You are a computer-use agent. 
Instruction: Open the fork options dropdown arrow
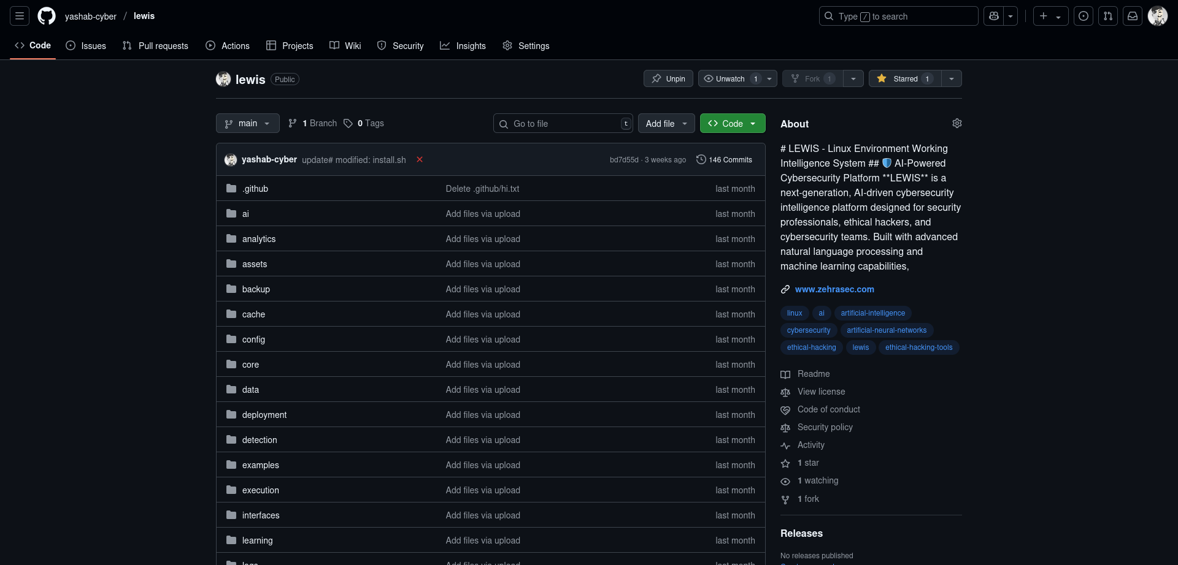pyautogui.click(x=853, y=78)
